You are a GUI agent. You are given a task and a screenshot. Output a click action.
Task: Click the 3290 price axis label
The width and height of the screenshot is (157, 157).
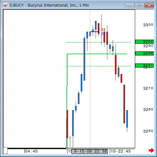148,46
